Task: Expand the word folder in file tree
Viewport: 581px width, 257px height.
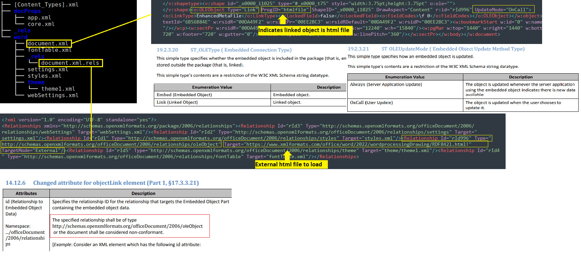Action: point(20,37)
